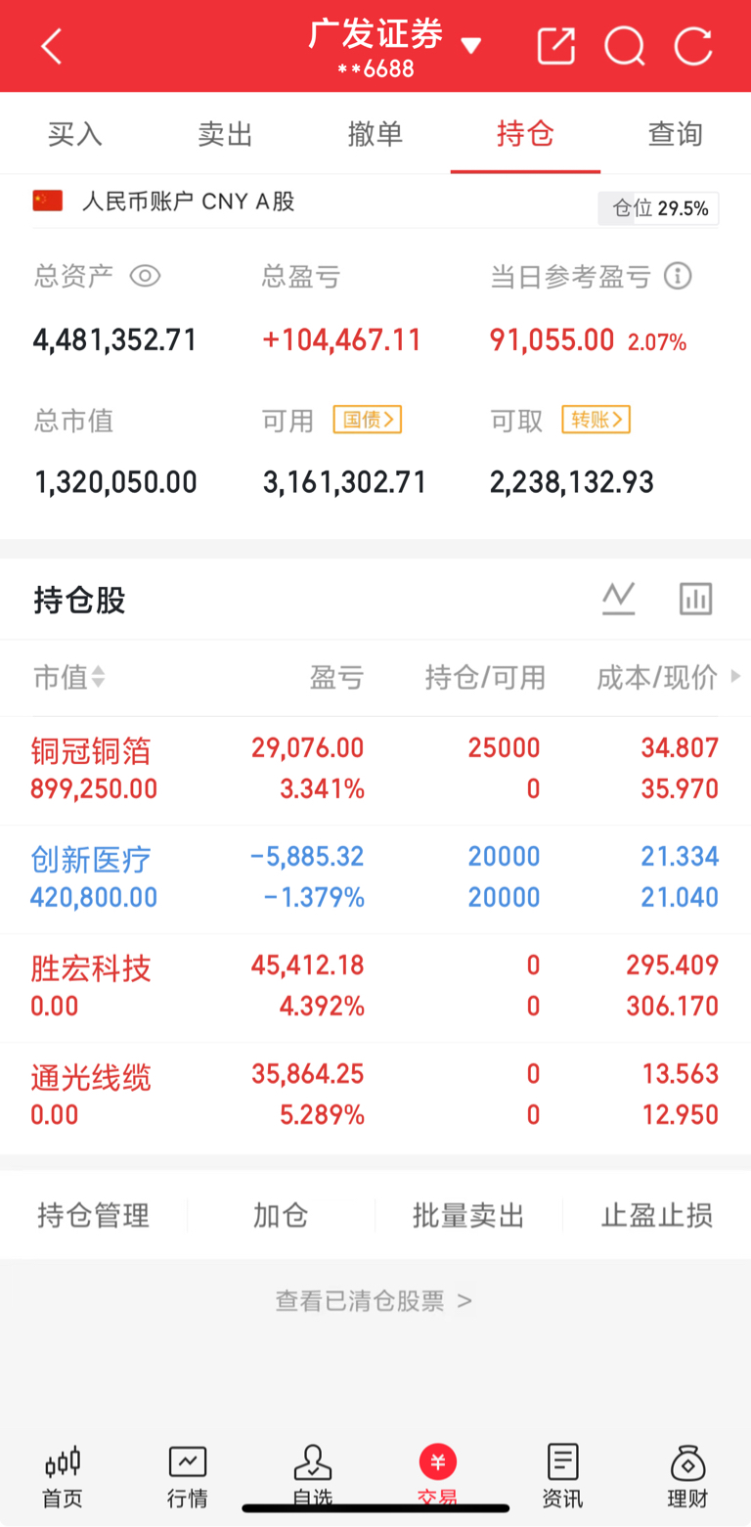Go to 理财 in bottom navigation
The width and height of the screenshot is (751, 1527).
688,1477
